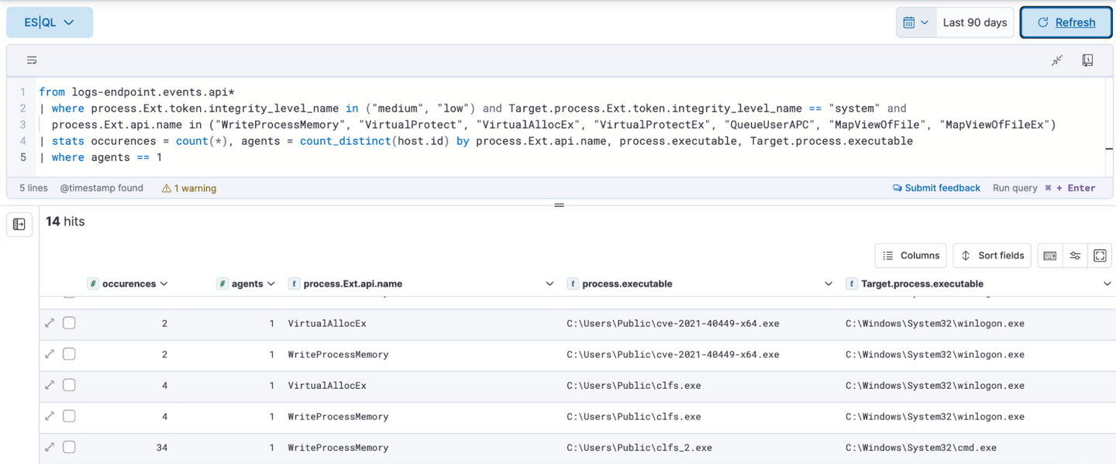Expand the occurences column header menu

coord(164,284)
